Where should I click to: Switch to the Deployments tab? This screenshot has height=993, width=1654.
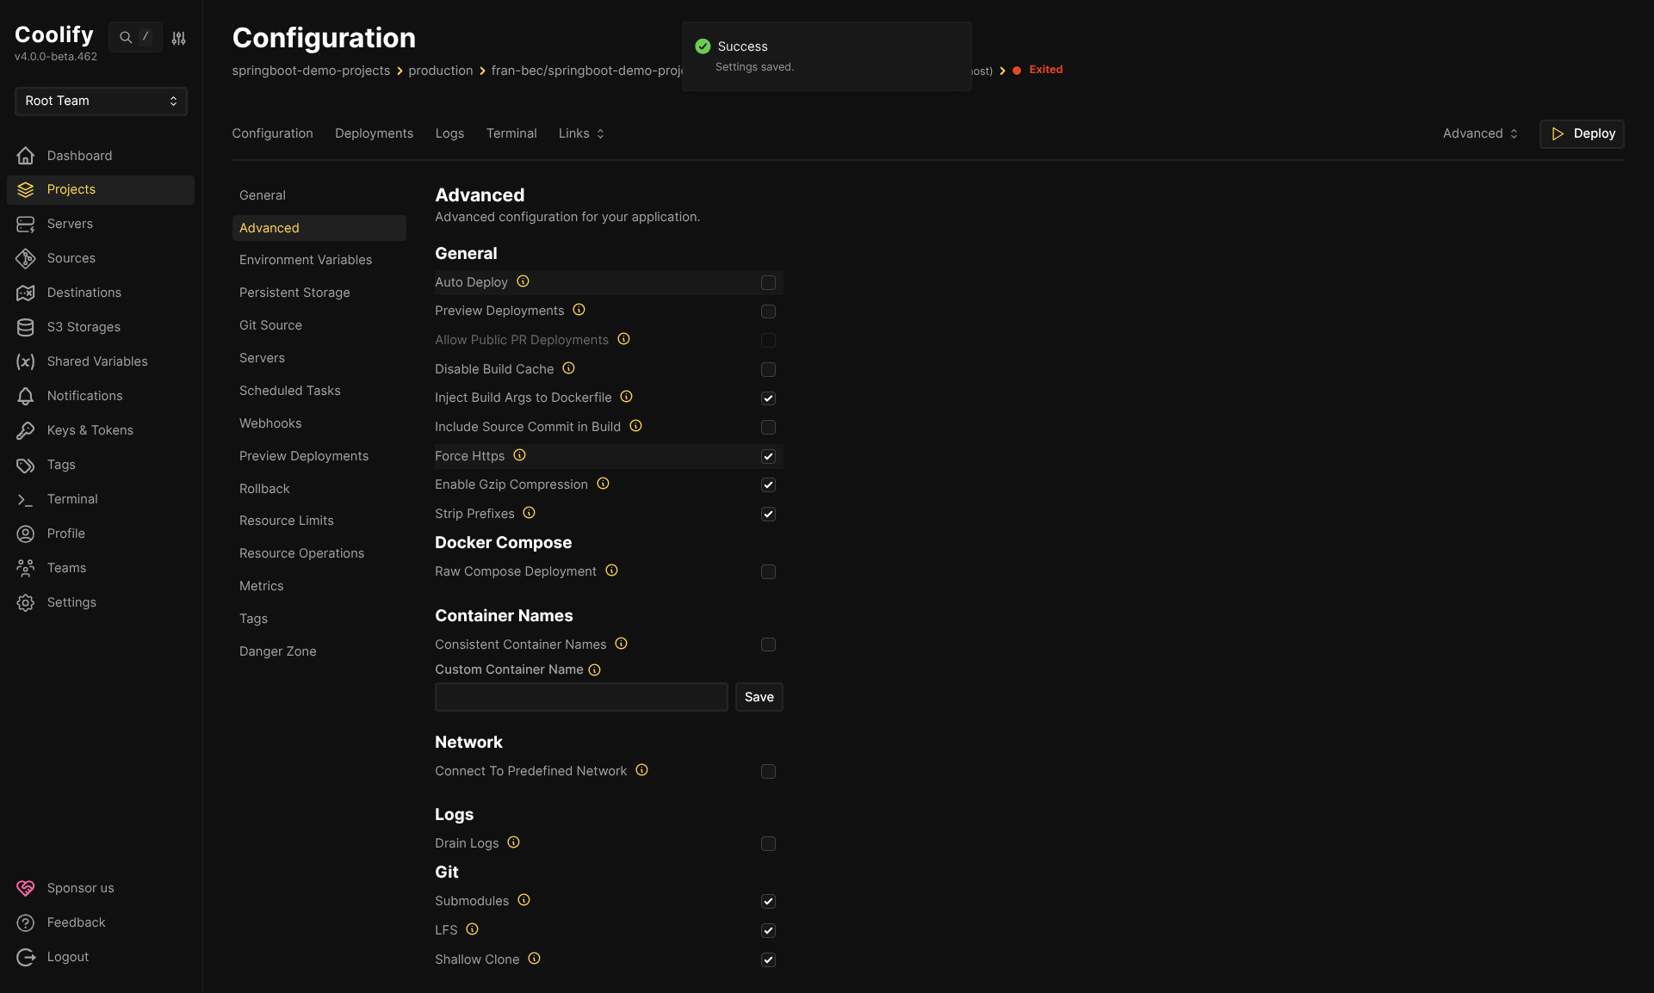pos(374,133)
